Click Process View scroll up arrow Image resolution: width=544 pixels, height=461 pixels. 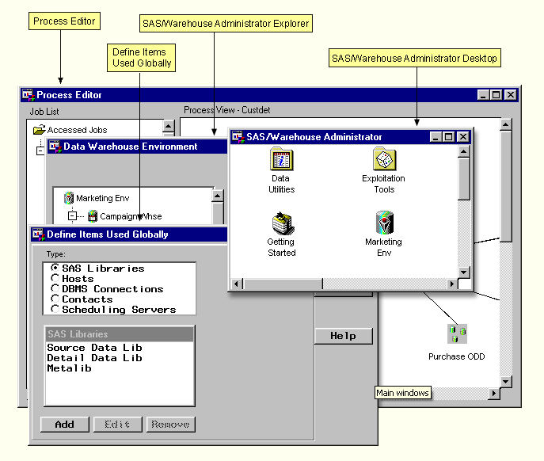tap(506, 124)
